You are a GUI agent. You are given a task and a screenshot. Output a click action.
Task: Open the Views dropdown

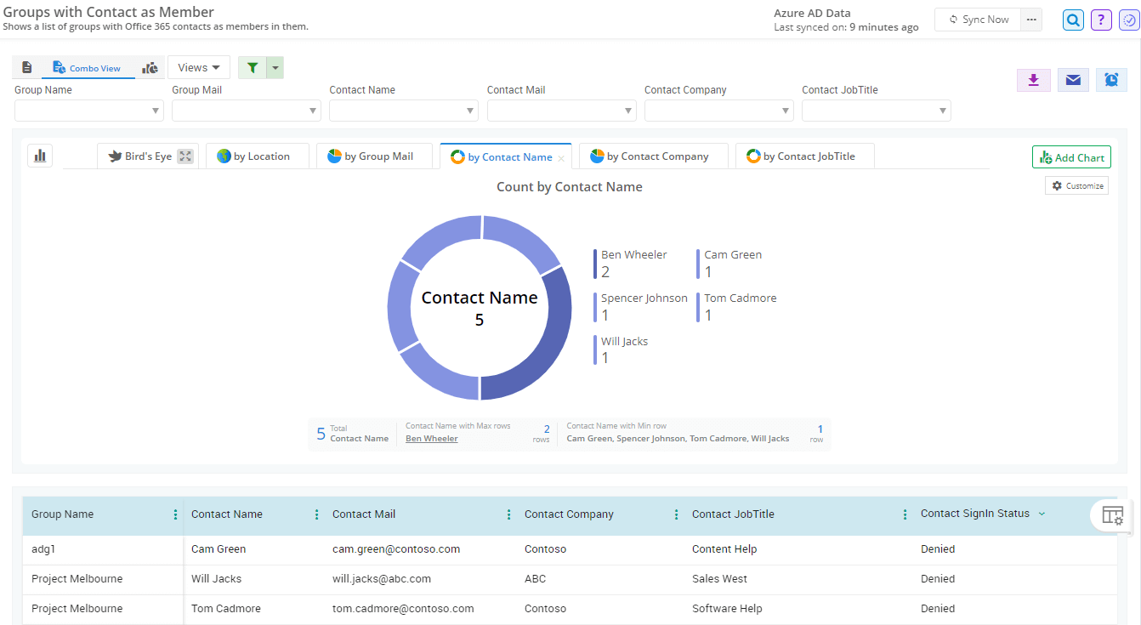pos(199,68)
